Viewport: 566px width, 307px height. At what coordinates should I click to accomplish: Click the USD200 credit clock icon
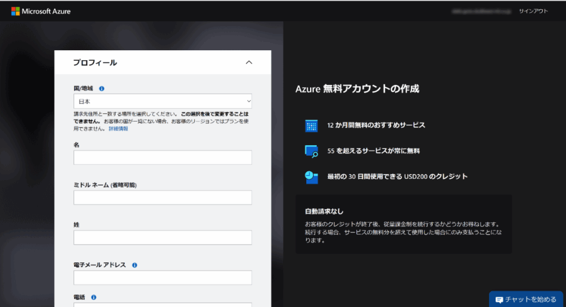(312, 177)
